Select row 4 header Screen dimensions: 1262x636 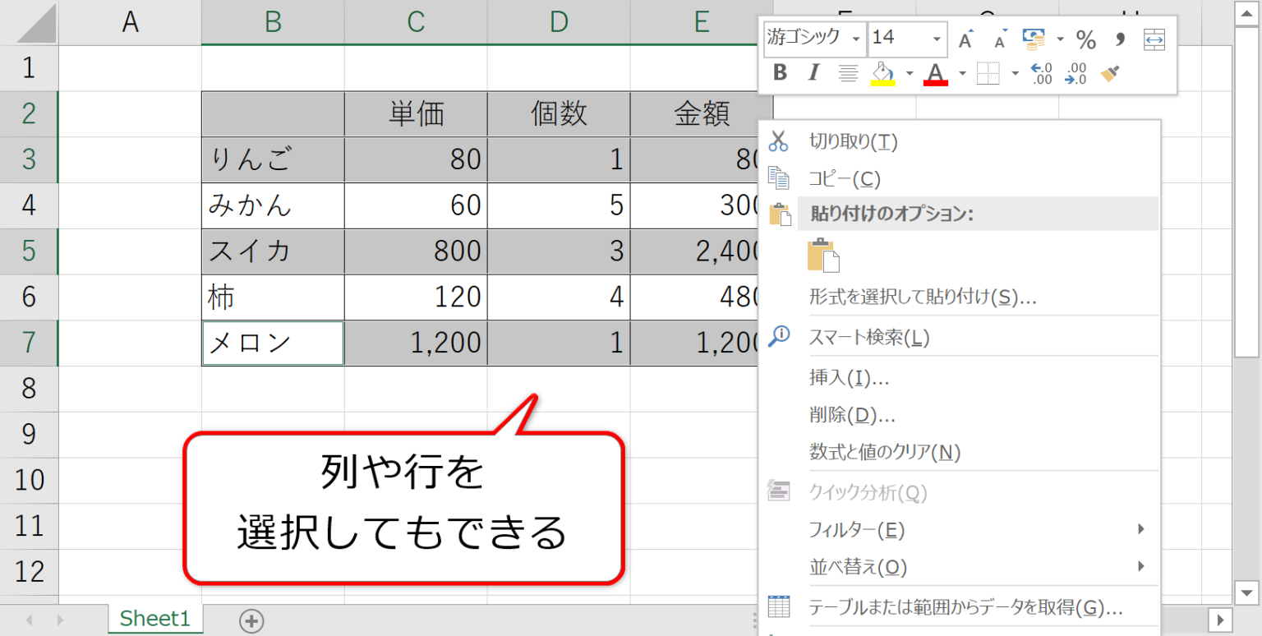29,205
